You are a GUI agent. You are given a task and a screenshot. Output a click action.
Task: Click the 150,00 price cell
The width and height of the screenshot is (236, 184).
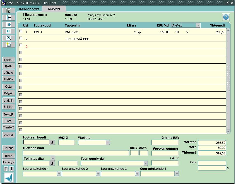[x=165, y=32]
